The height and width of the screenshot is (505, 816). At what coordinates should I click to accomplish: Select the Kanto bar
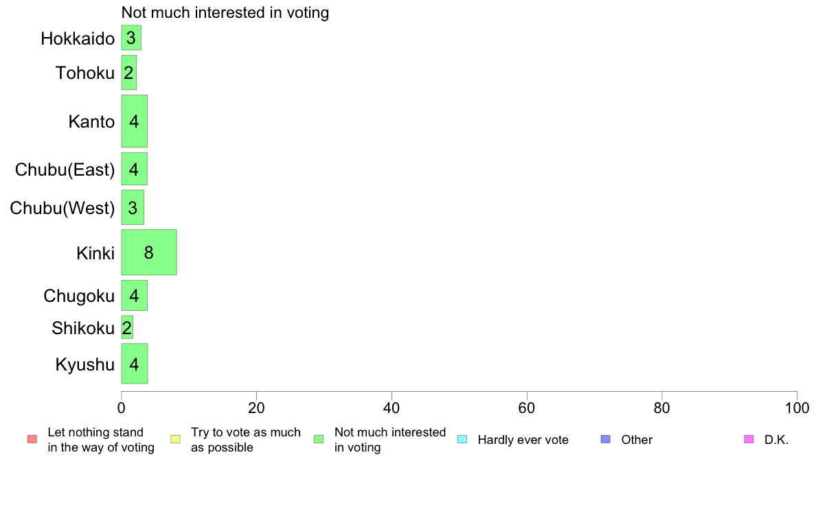click(x=134, y=121)
